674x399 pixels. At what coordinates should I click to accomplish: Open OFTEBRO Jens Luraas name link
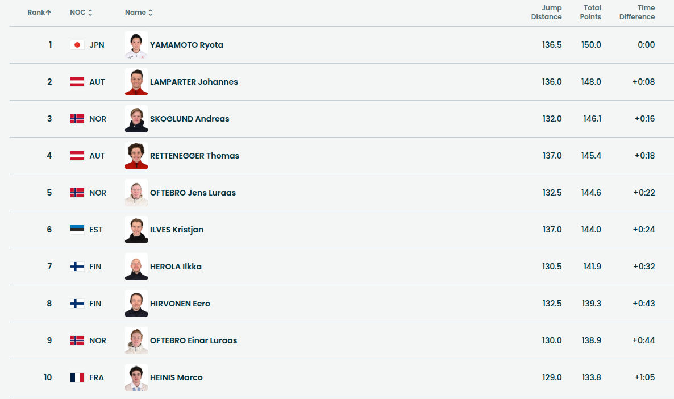click(x=193, y=193)
